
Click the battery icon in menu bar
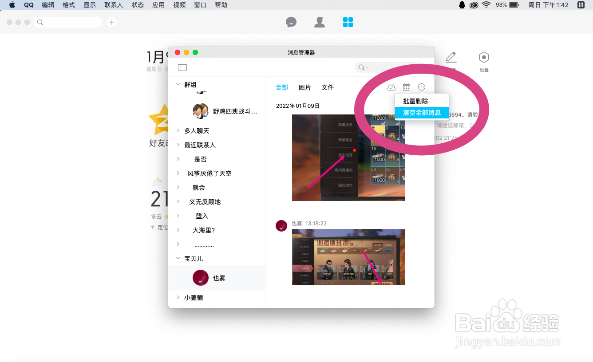coord(514,5)
